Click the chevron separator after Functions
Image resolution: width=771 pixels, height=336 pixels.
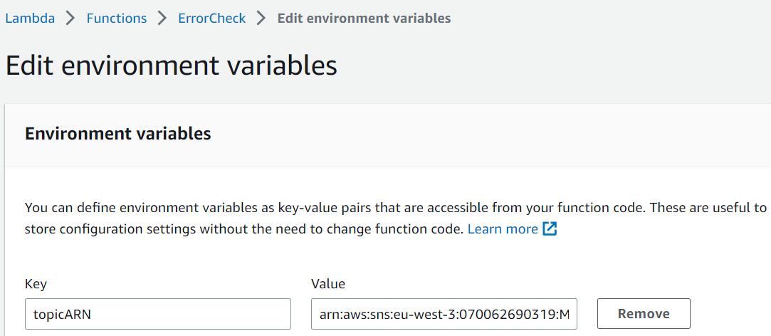tap(163, 19)
